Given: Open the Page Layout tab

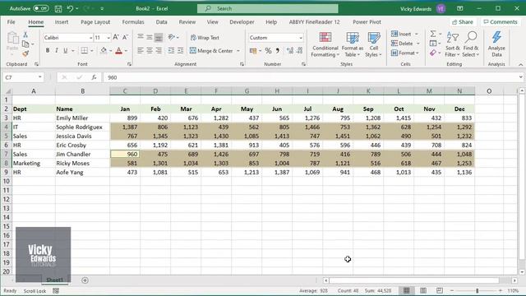Looking at the screenshot, I should [95, 22].
